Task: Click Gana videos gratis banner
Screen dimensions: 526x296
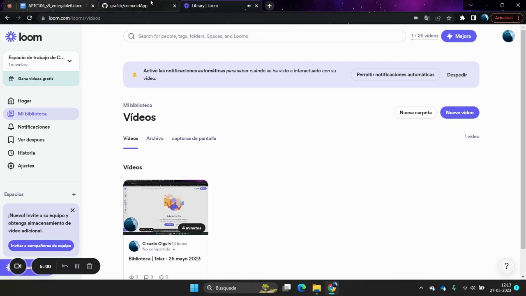Action: point(41,79)
